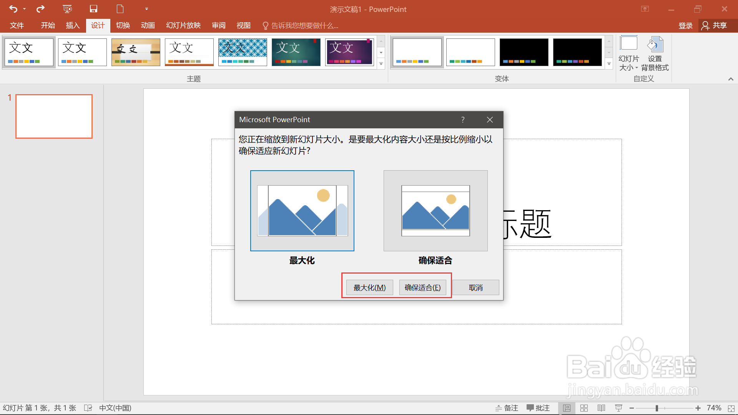The height and width of the screenshot is (415, 738).
Task: Click the zoom in plus button
Action: pyautogui.click(x=698, y=408)
